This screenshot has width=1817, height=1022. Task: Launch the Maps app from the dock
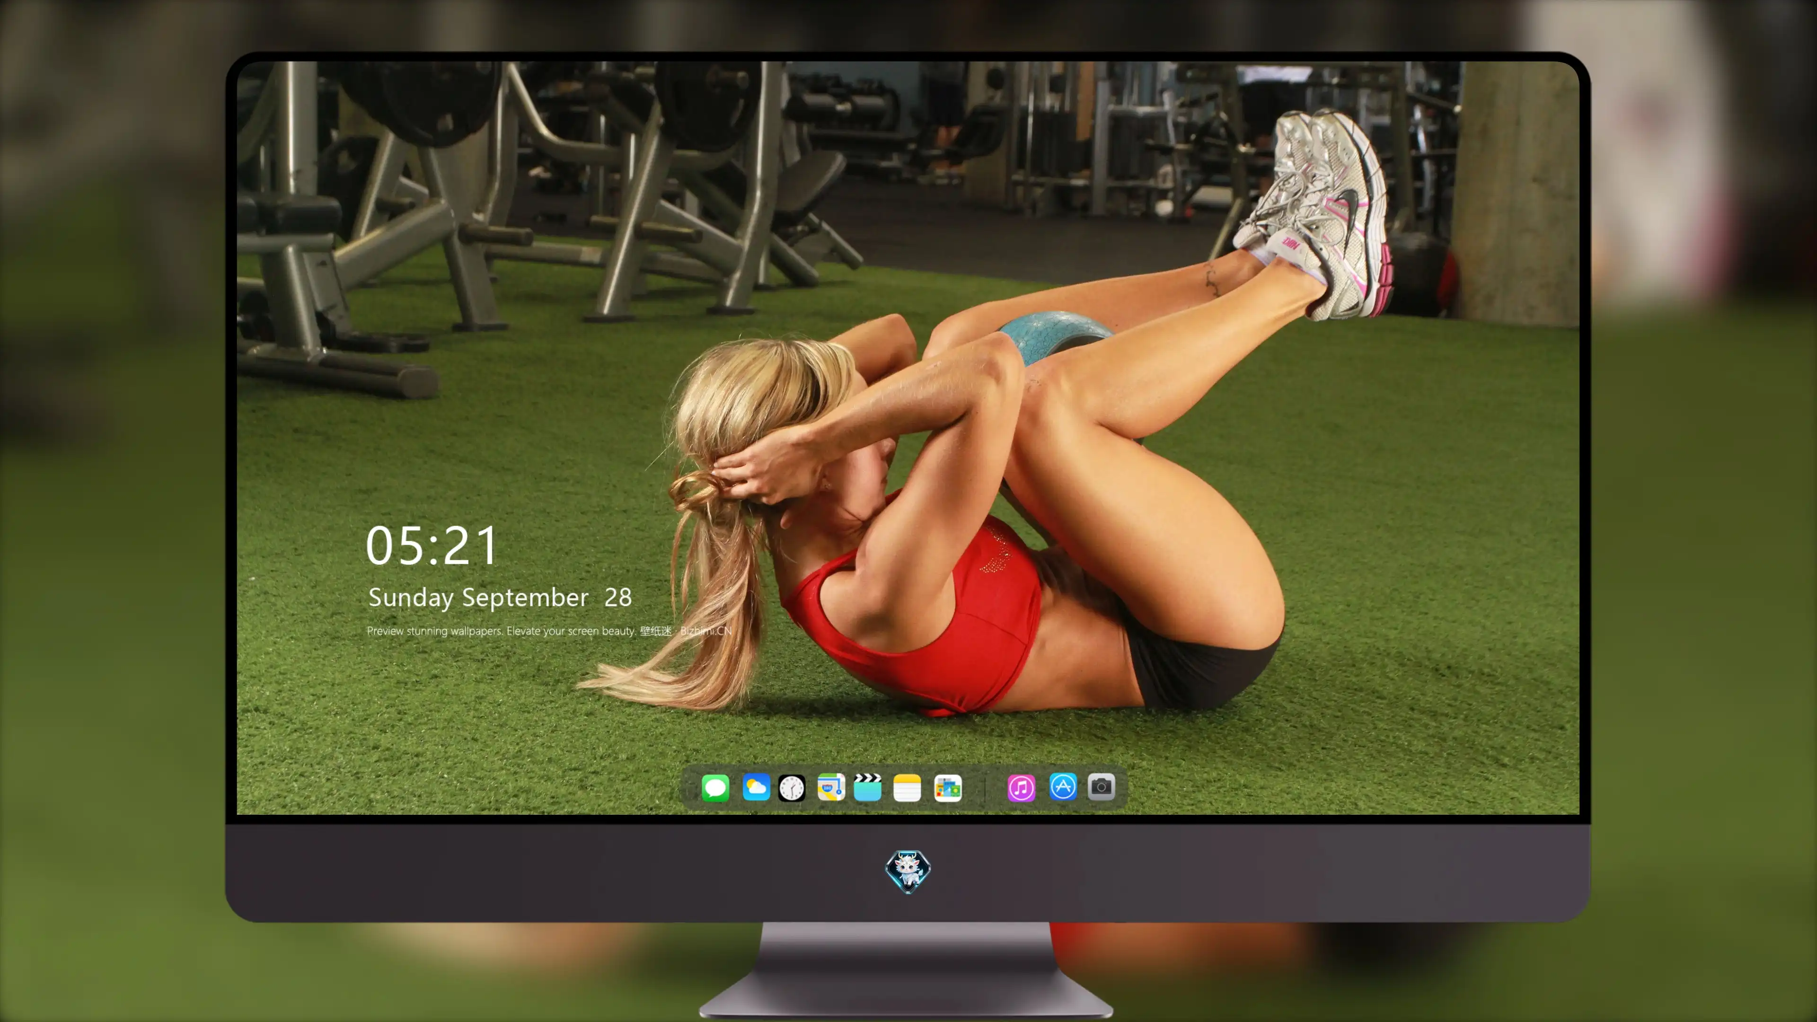click(x=831, y=787)
